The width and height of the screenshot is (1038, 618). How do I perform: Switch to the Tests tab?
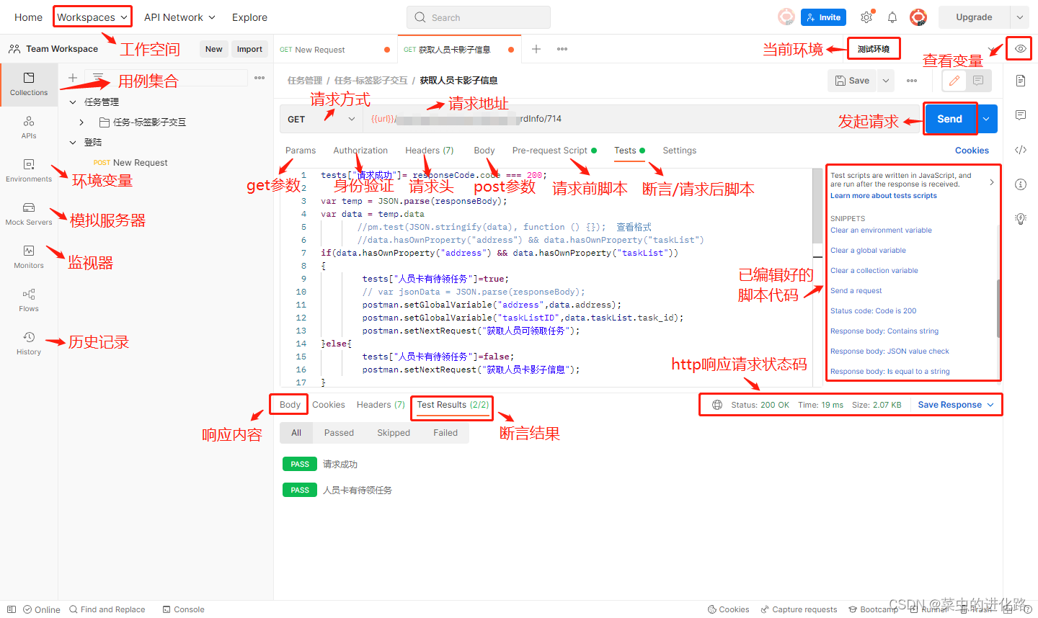pyautogui.click(x=626, y=151)
